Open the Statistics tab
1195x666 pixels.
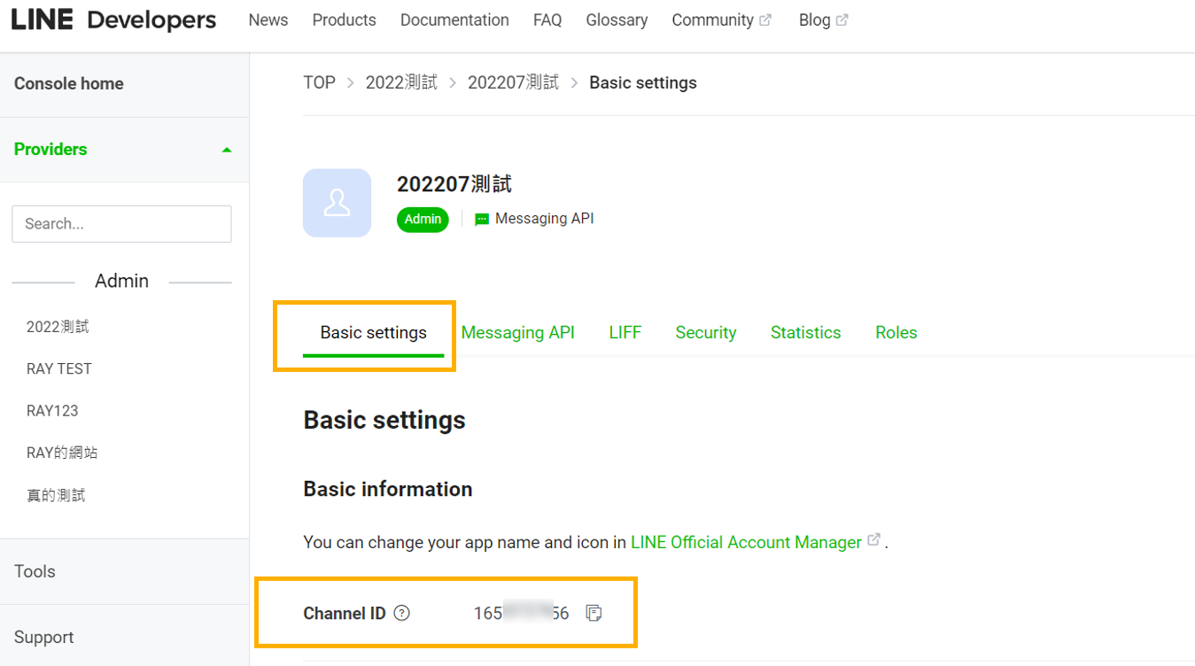point(805,332)
